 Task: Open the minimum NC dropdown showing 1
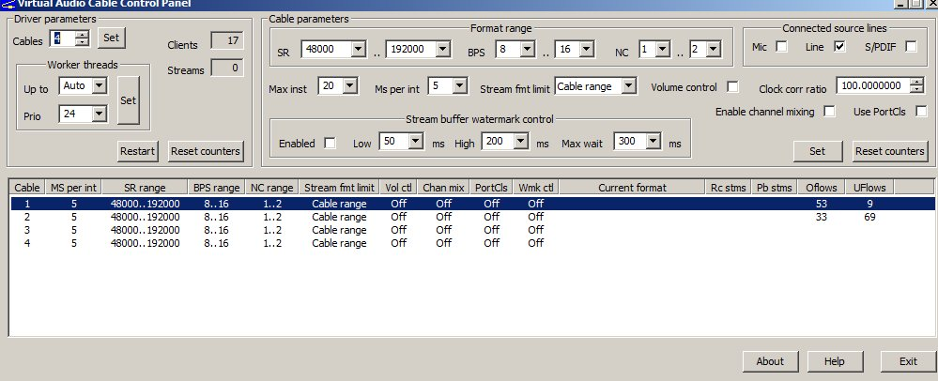tap(662, 49)
